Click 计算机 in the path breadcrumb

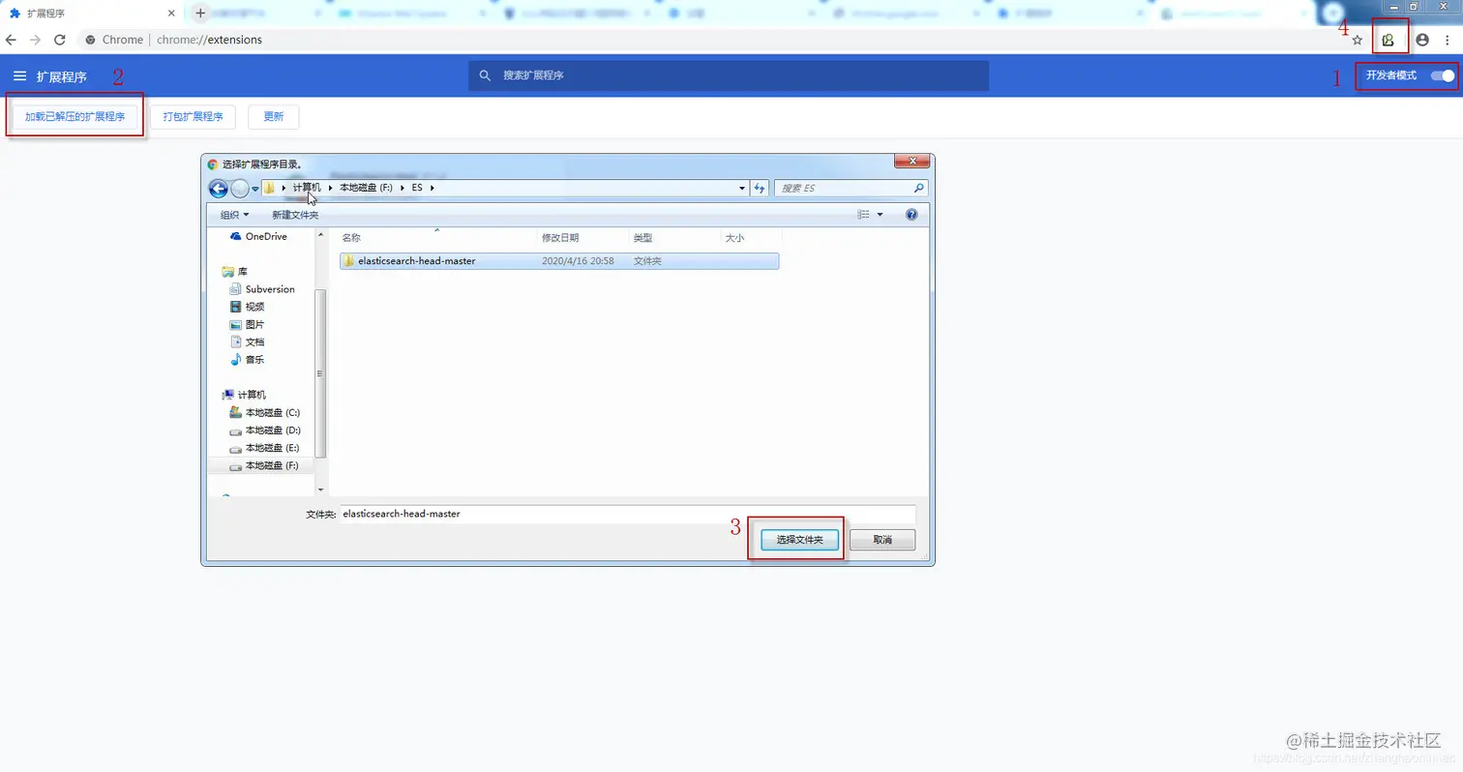coord(307,188)
